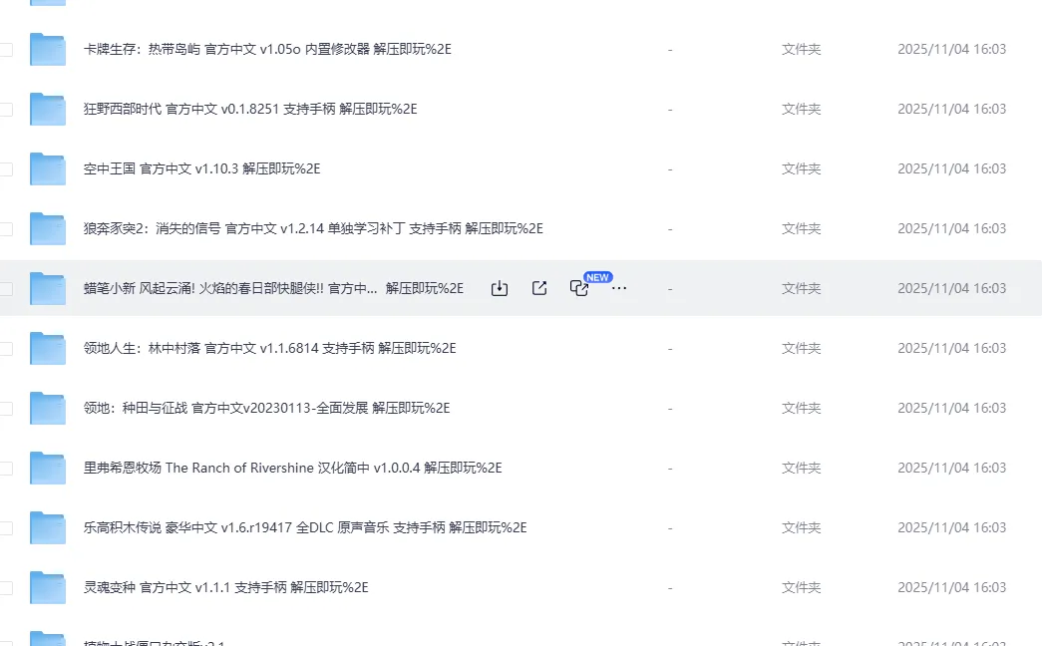Screen dimensions: 1042x646
Task: Tick checkbox for 空中王国 folder
Action: point(6,168)
